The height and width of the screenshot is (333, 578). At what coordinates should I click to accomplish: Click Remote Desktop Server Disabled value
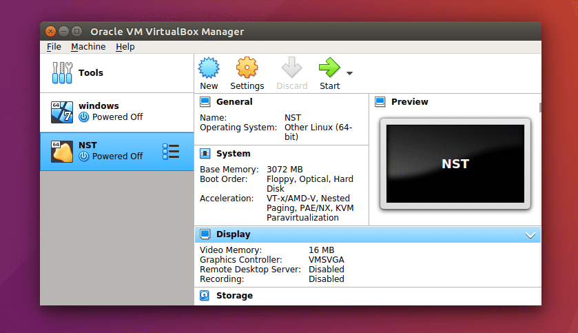pyautogui.click(x=327, y=269)
